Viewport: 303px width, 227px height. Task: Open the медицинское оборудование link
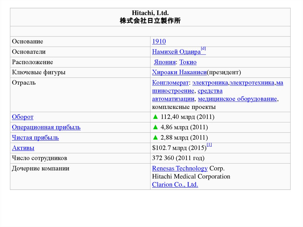[238, 99]
